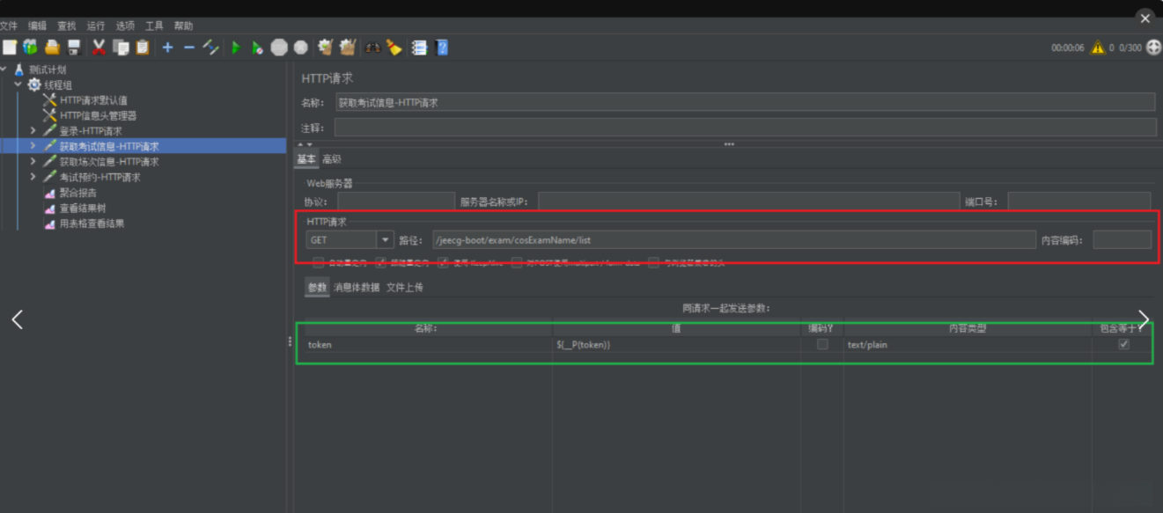
Task: Open the 查找 menu
Action: [x=67, y=26]
